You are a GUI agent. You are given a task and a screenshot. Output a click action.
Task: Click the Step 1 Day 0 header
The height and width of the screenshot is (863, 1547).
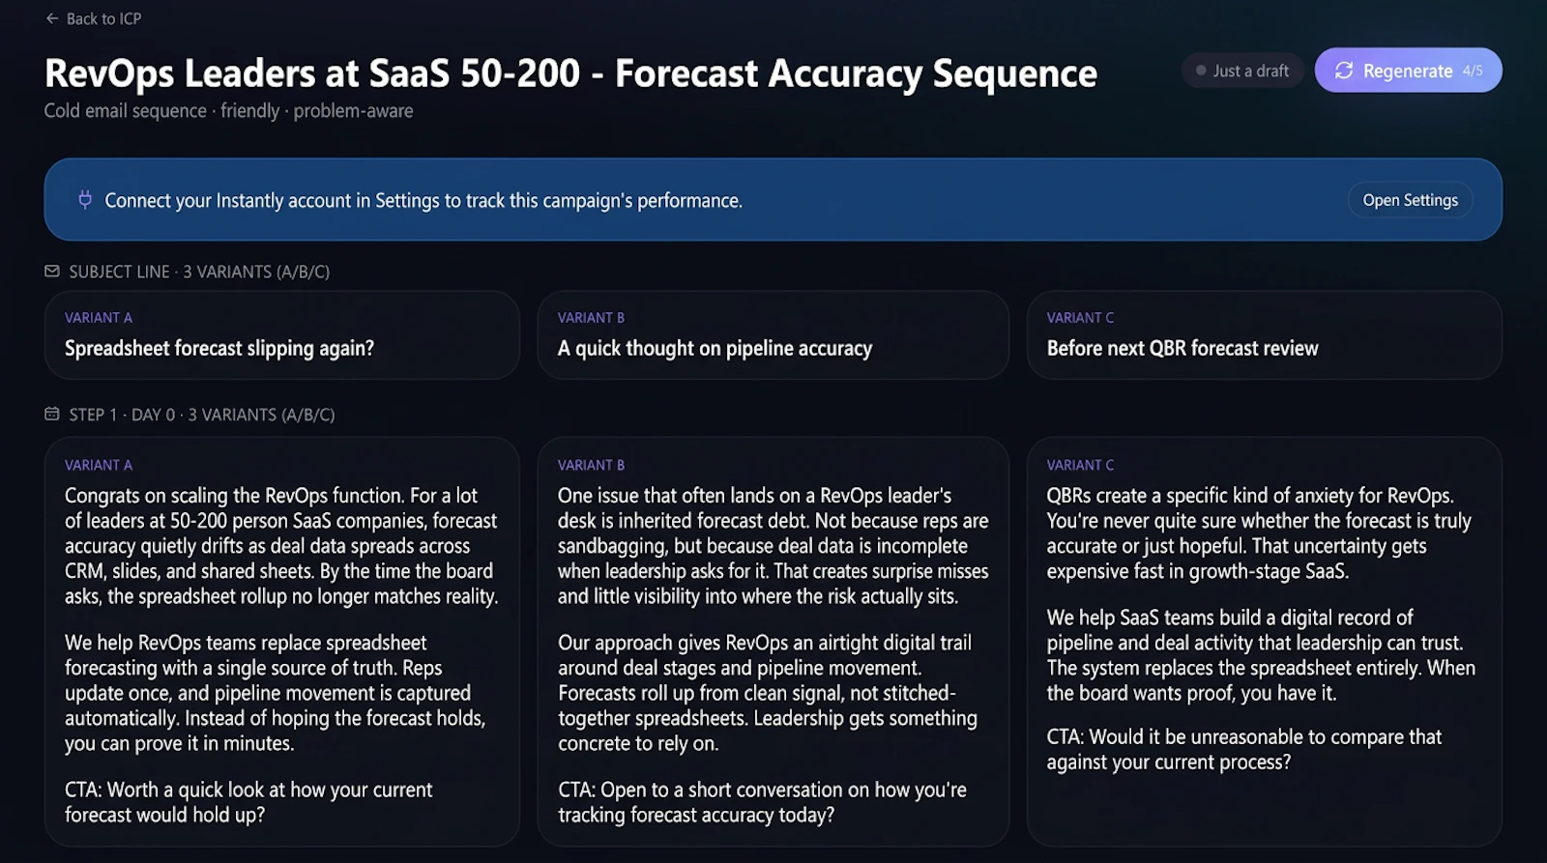point(190,415)
